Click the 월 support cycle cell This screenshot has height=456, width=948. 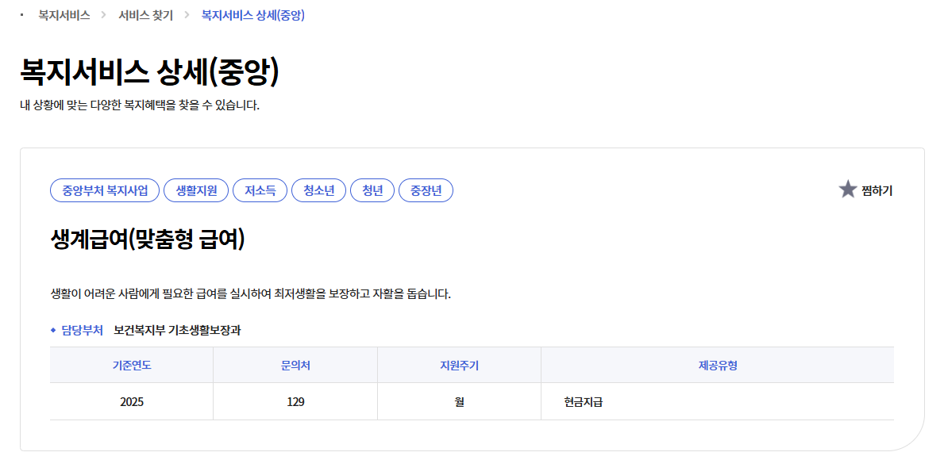point(459,401)
